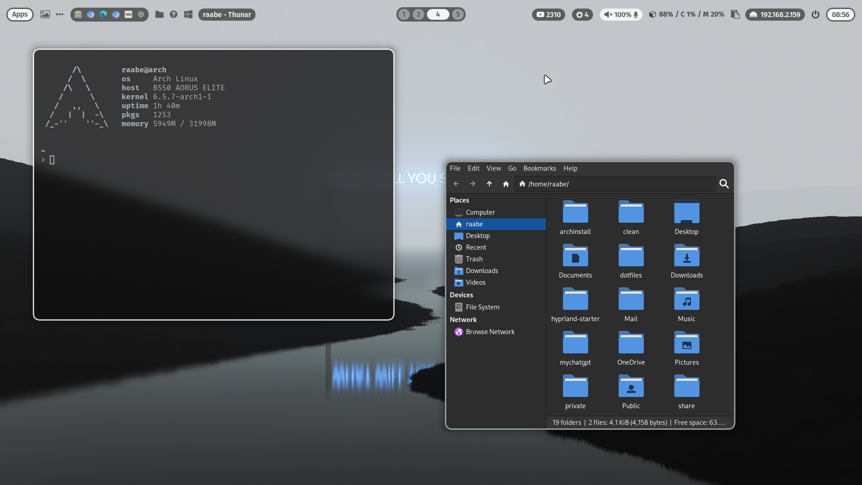Click the CPU usage indicator in taskbar

(689, 14)
